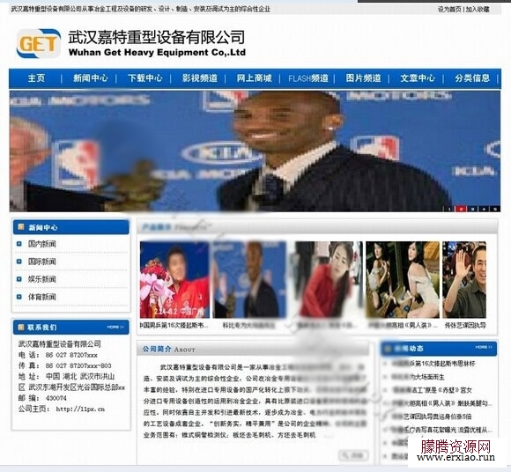This screenshot has width=511, height=472.
Task: Switch banner to slide 5
Action: click(x=495, y=209)
